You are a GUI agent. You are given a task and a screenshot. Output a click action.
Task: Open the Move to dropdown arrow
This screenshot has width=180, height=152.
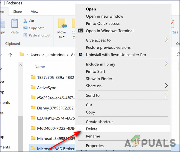coord(64,37)
